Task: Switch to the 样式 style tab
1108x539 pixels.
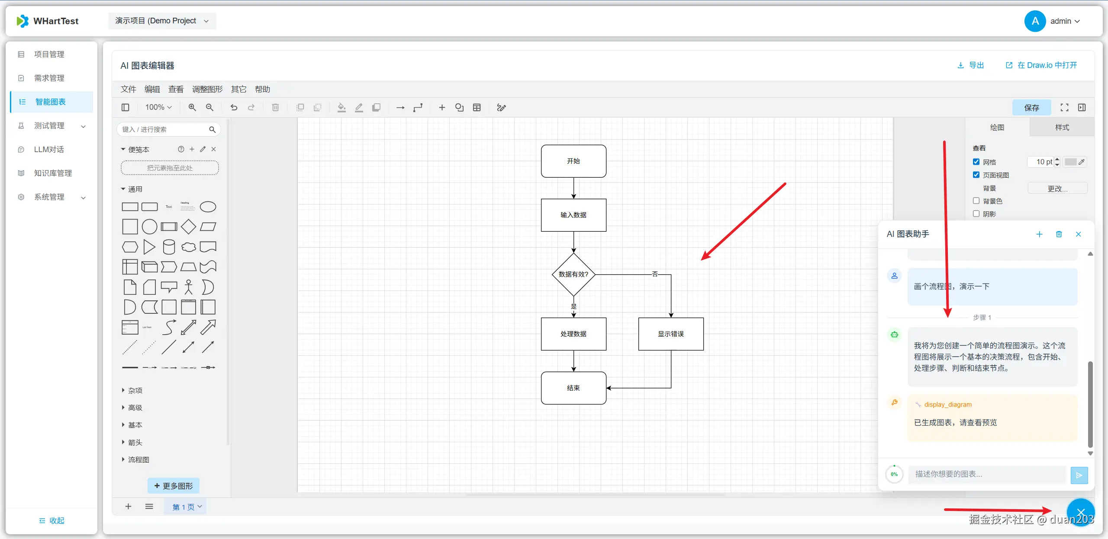Action: [x=1062, y=127]
